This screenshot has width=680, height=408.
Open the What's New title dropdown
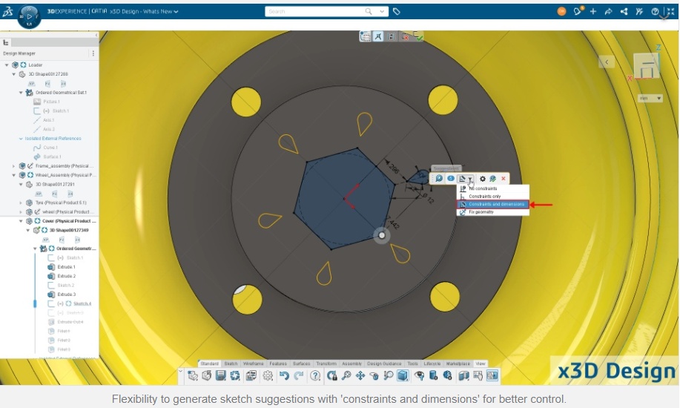(x=176, y=12)
